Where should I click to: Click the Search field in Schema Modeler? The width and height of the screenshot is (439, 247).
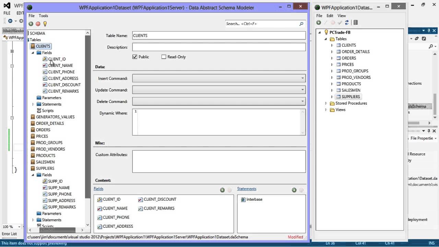[x=262, y=24]
